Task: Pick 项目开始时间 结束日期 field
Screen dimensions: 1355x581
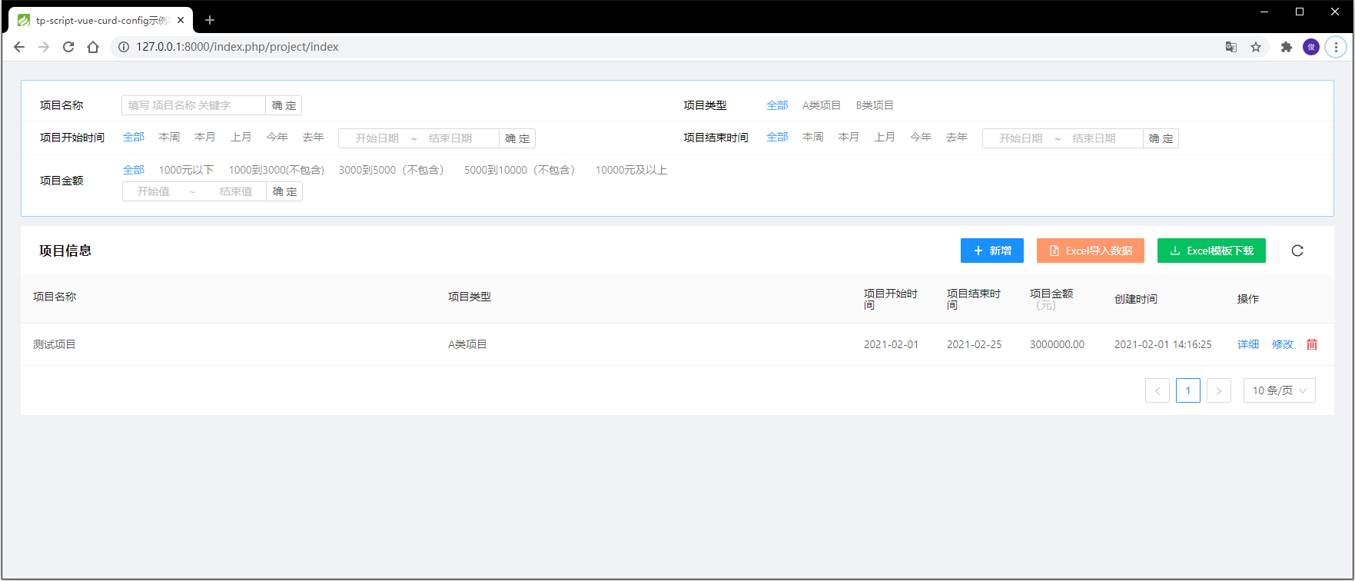Action: (450, 138)
